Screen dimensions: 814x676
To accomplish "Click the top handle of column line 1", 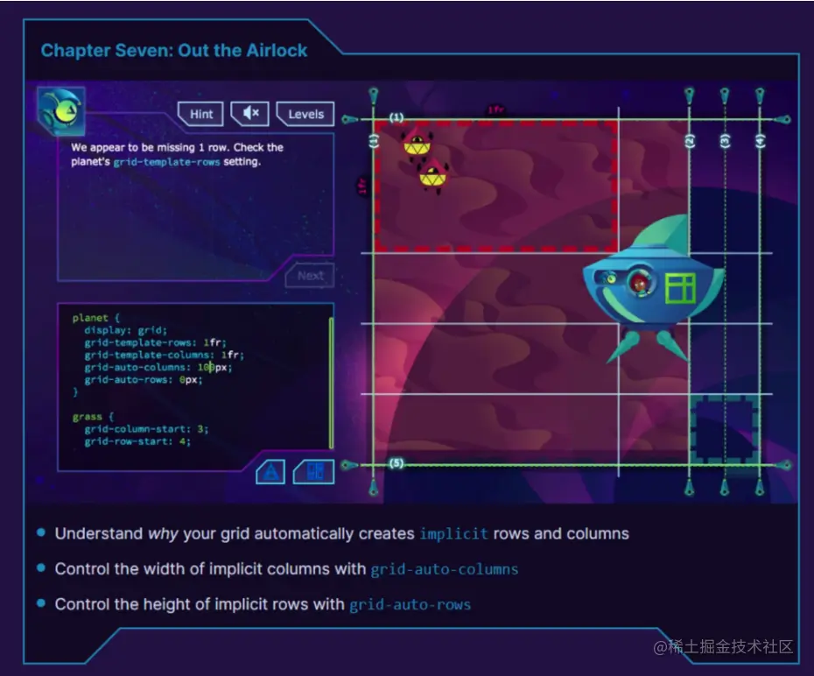I will coord(373,96).
